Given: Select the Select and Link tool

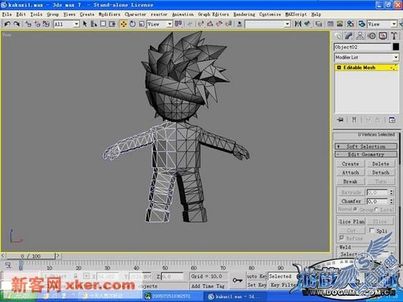Looking at the screenshot, I should click(x=28, y=24).
